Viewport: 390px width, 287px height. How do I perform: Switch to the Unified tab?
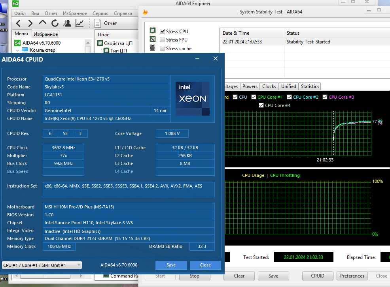pos(289,86)
